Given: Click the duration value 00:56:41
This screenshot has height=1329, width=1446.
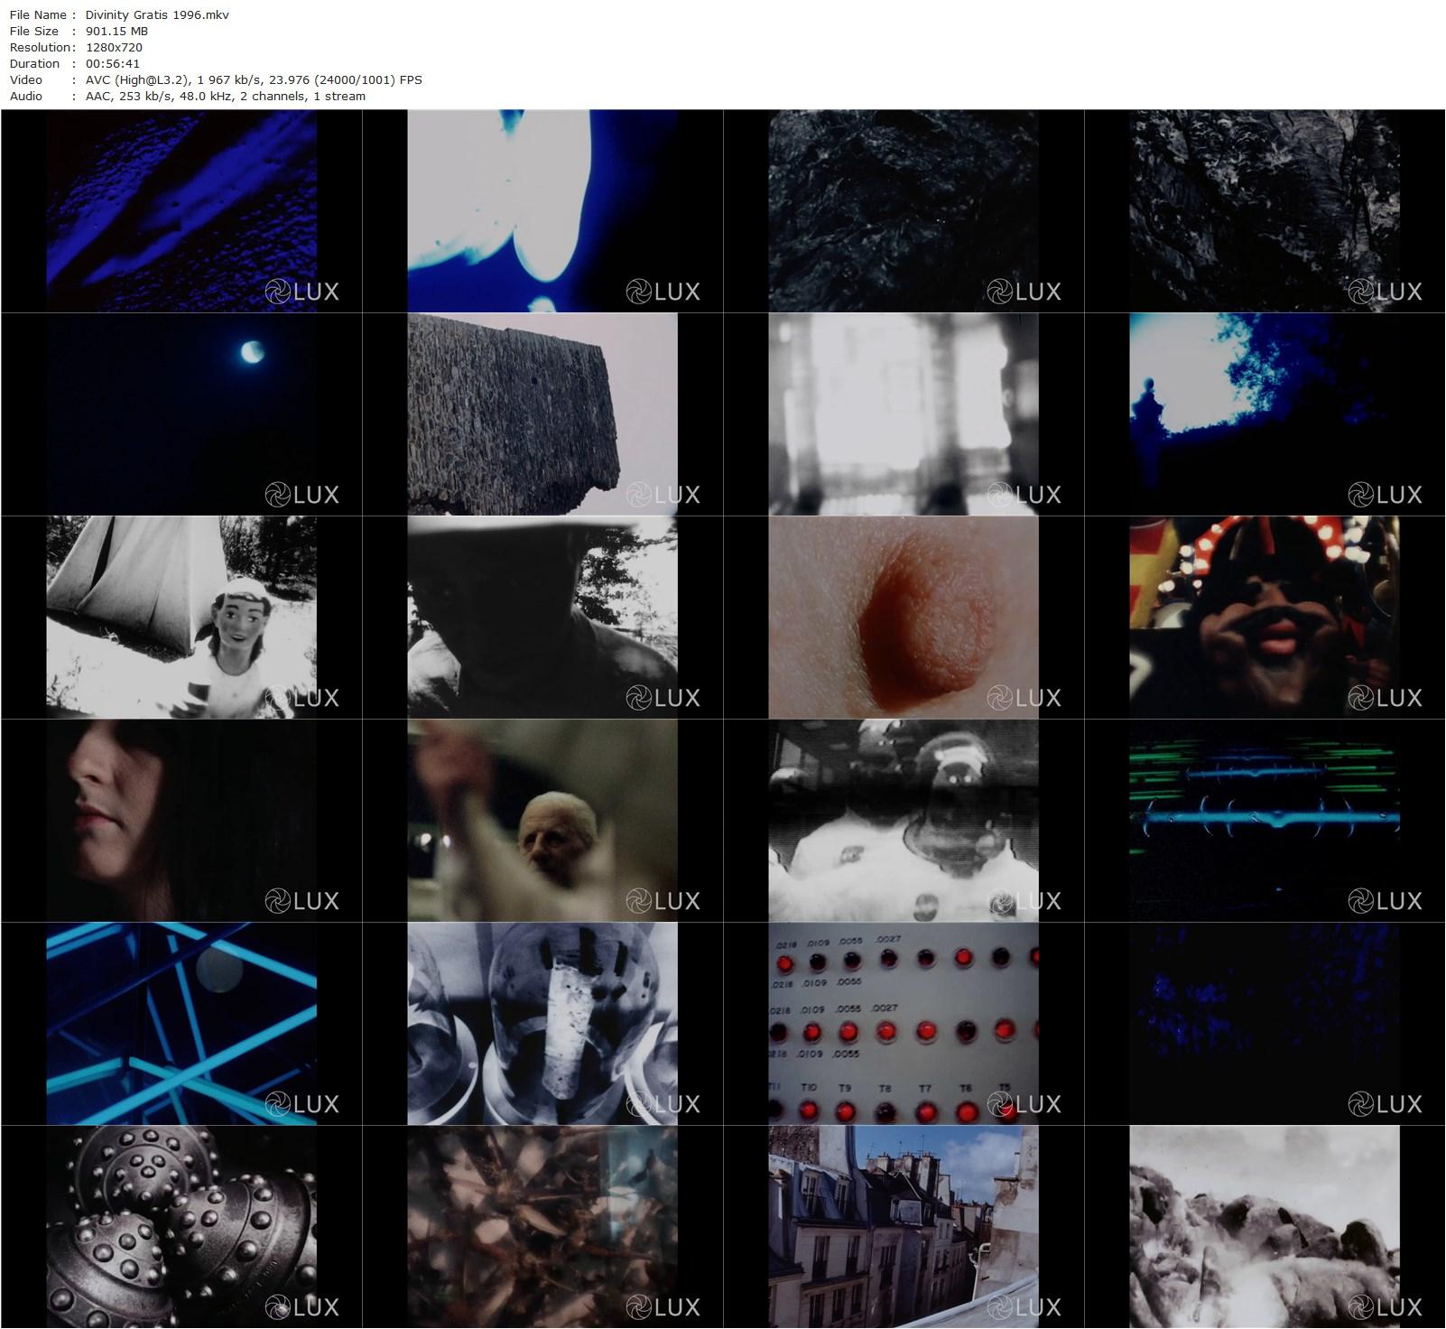Looking at the screenshot, I should 113,64.
